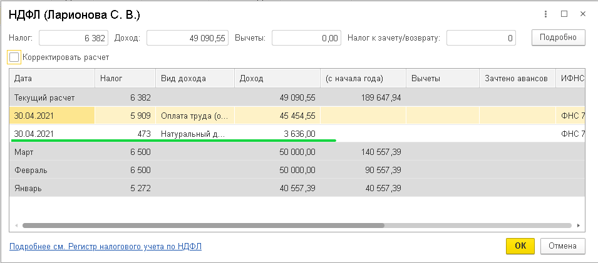The width and height of the screenshot is (598, 263).
Task: Confirm with the ОК button
Action: pyautogui.click(x=520, y=246)
